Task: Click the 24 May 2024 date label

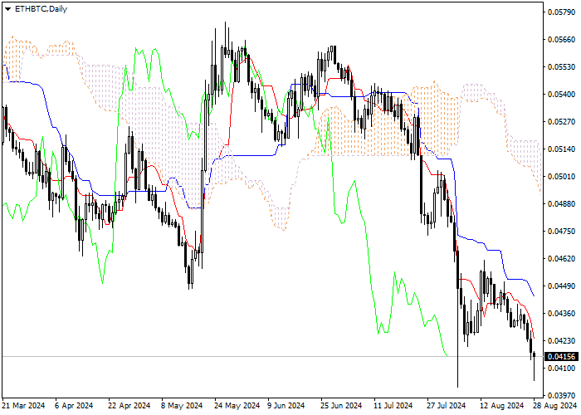Action: [237, 406]
